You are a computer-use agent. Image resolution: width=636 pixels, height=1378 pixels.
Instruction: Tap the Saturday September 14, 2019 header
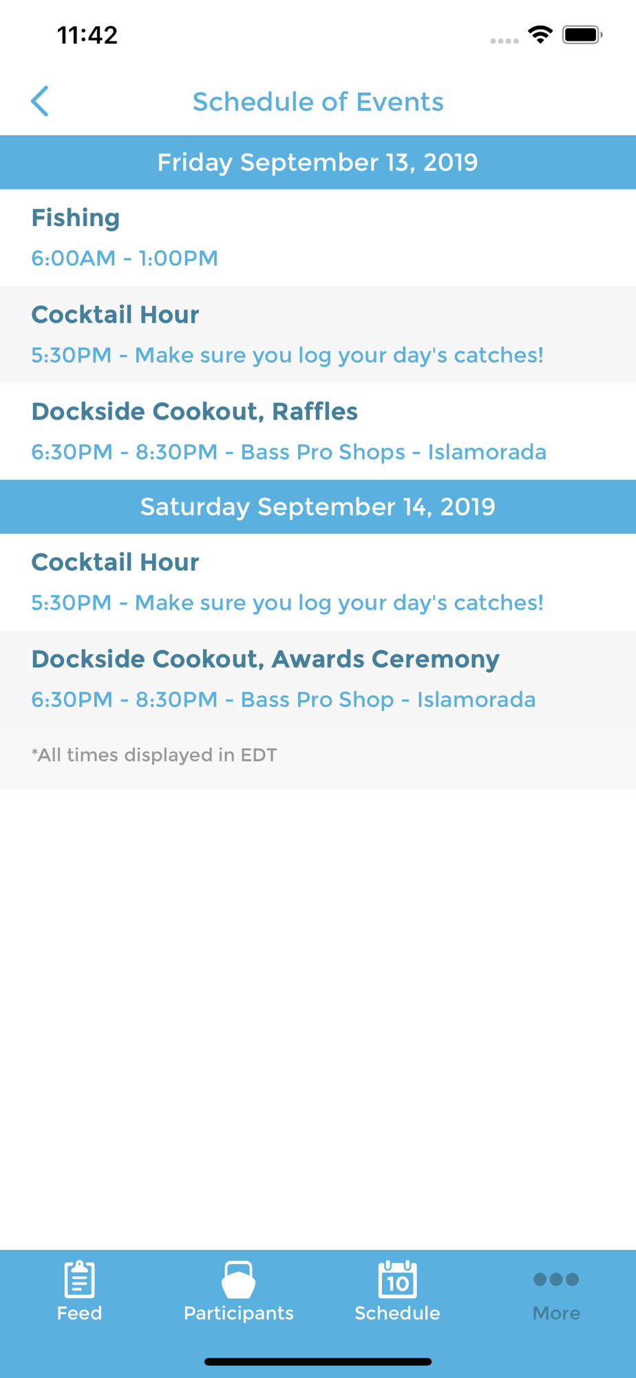pyautogui.click(x=318, y=507)
